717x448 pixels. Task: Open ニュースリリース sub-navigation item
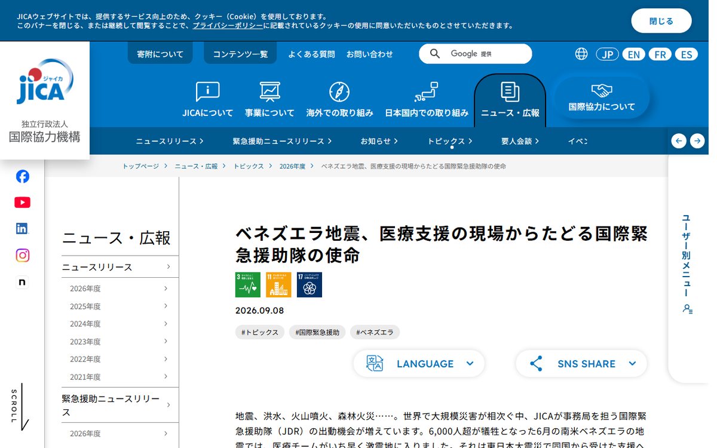[x=170, y=141]
